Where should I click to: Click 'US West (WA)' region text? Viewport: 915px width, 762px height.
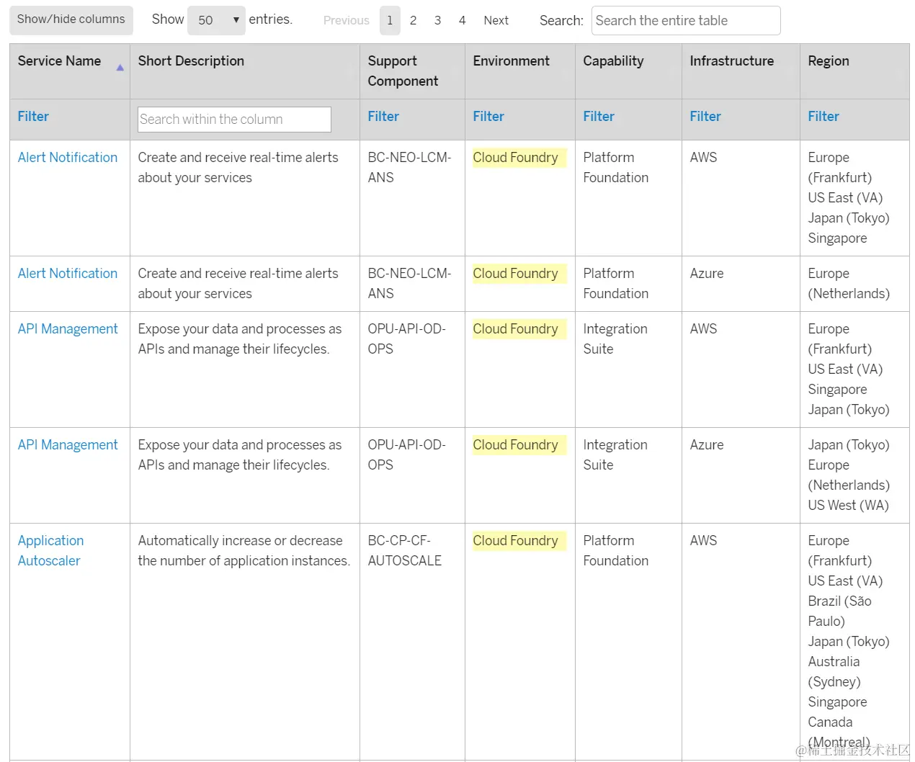(848, 506)
